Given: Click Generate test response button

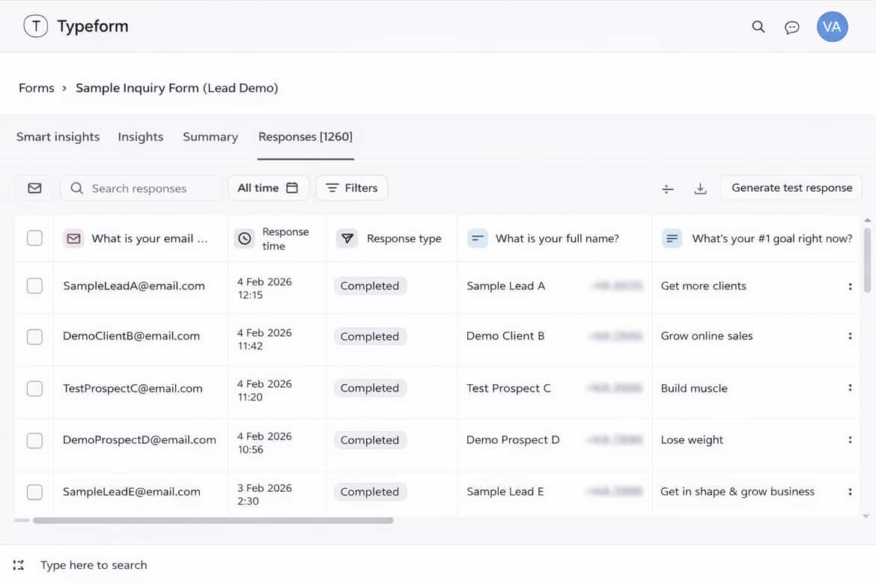Looking at the screenshot, I should (x=791, y=188).
